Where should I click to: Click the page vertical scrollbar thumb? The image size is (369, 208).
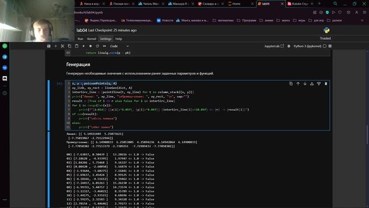(x=367, y=135)
